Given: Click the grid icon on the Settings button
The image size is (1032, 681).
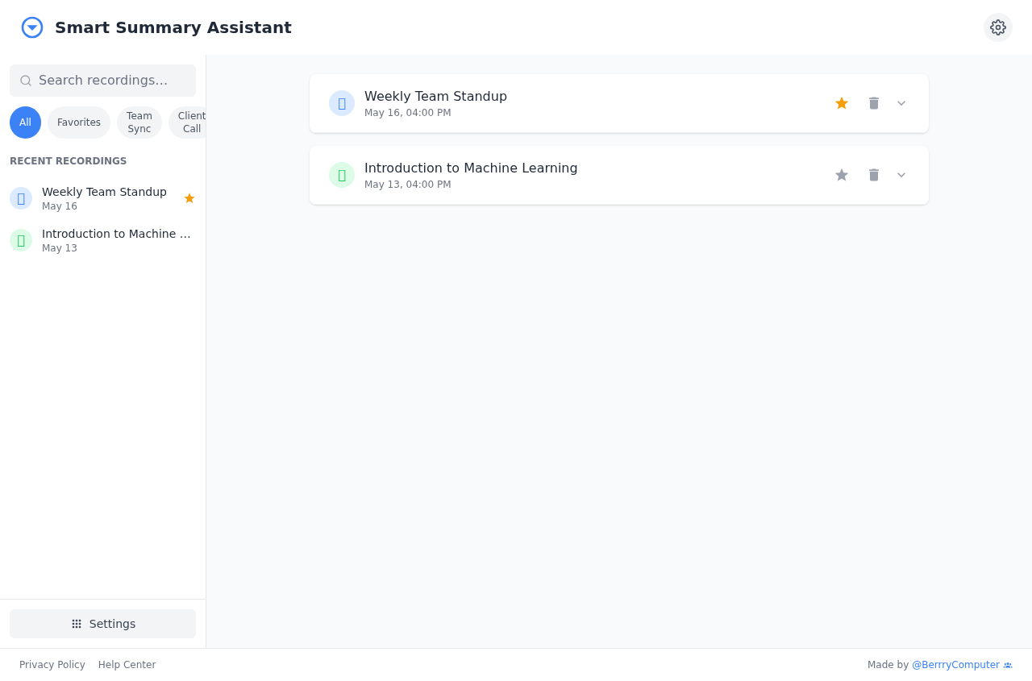Looking at the screenshot, I should pos(77,624).
